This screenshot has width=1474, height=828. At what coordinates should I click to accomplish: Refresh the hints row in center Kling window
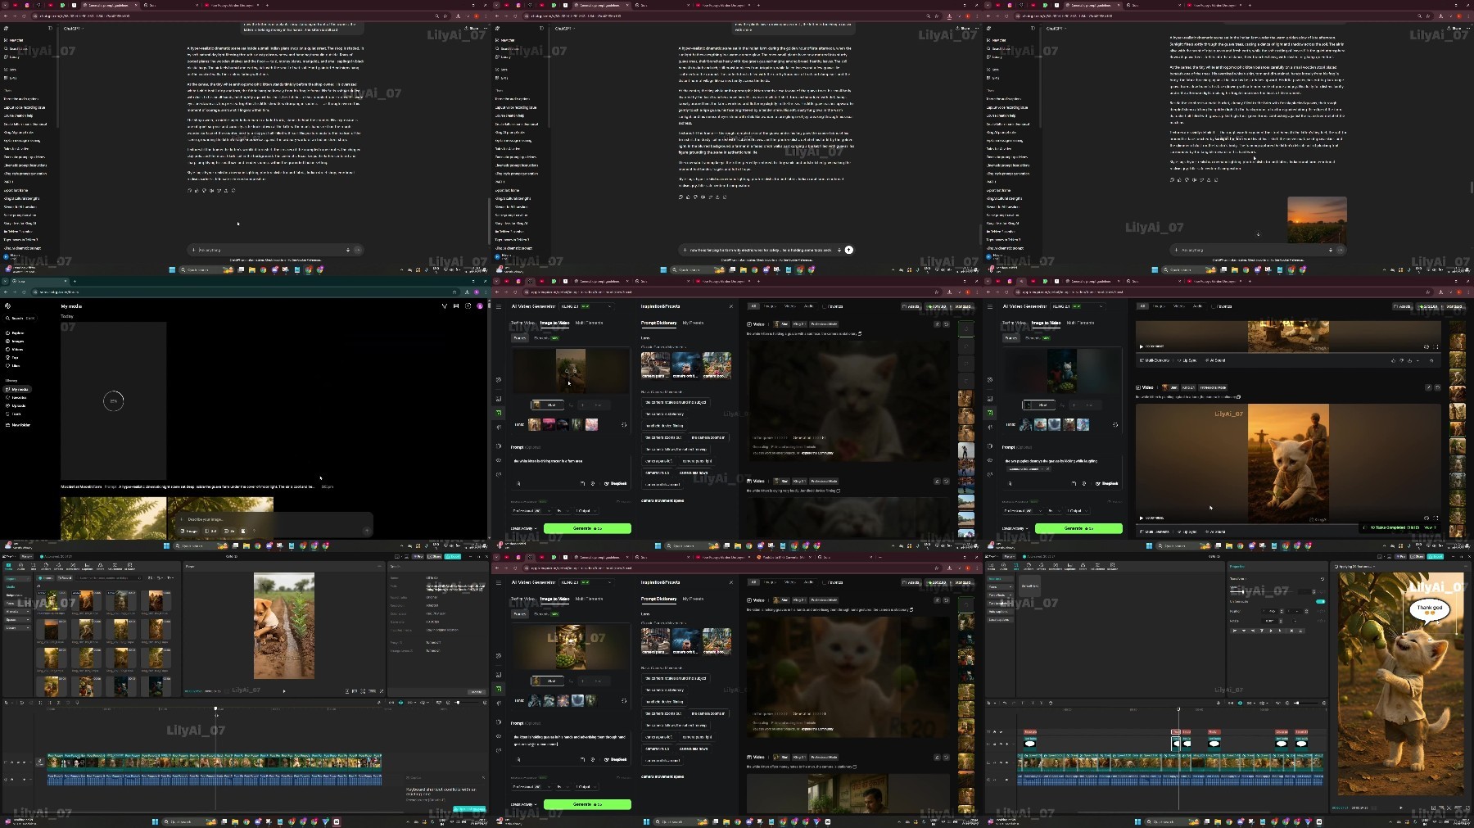click(x=624, y=424)
